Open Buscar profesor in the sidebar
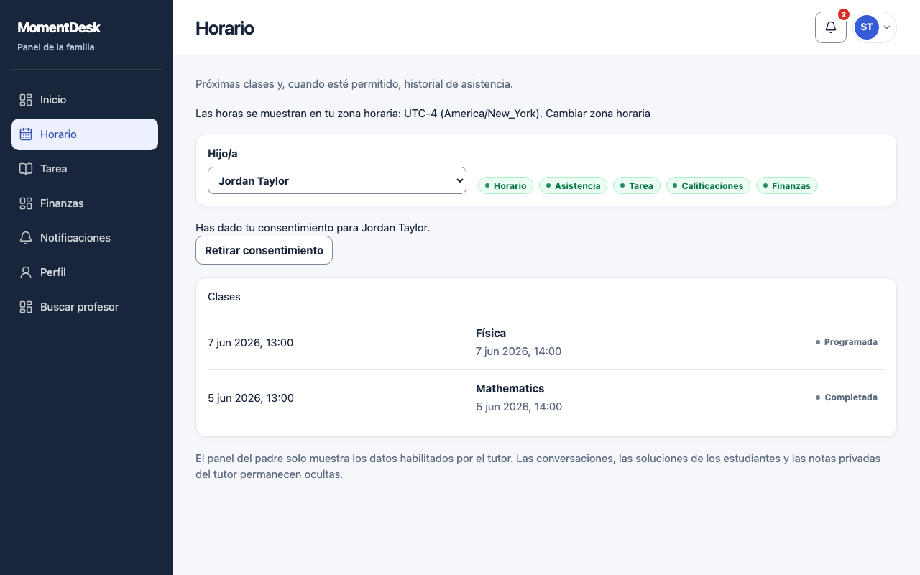Viewport: 920px width, 575px height. point(85,307)
